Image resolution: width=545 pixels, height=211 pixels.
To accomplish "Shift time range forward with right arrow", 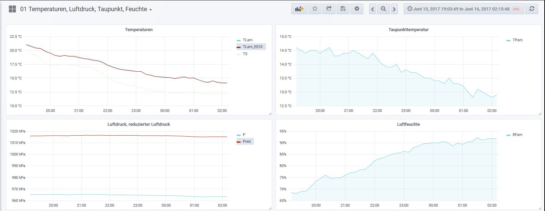I will [x=394, y=9].
